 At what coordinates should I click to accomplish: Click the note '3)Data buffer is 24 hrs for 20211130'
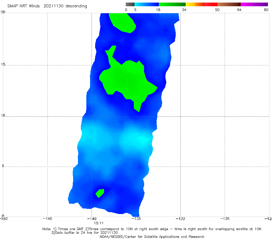(x=85, y=233)
